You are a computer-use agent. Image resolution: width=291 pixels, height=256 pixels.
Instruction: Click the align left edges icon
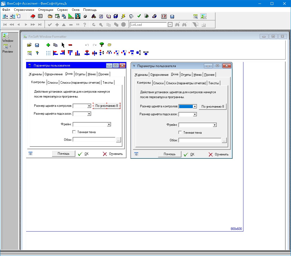coord(55,53)
